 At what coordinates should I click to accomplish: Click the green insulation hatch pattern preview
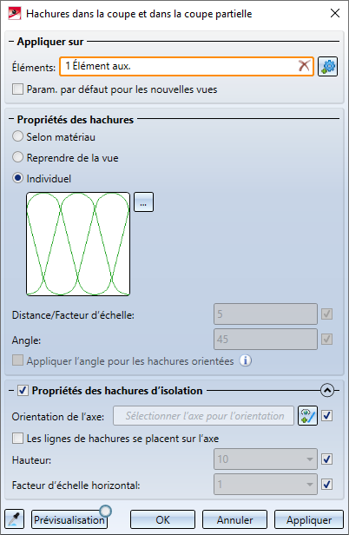pyautogui.click(x=78, y=243)
